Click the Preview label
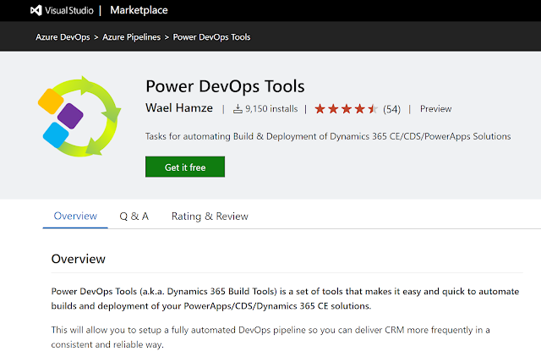 click(x=435, y=109)
